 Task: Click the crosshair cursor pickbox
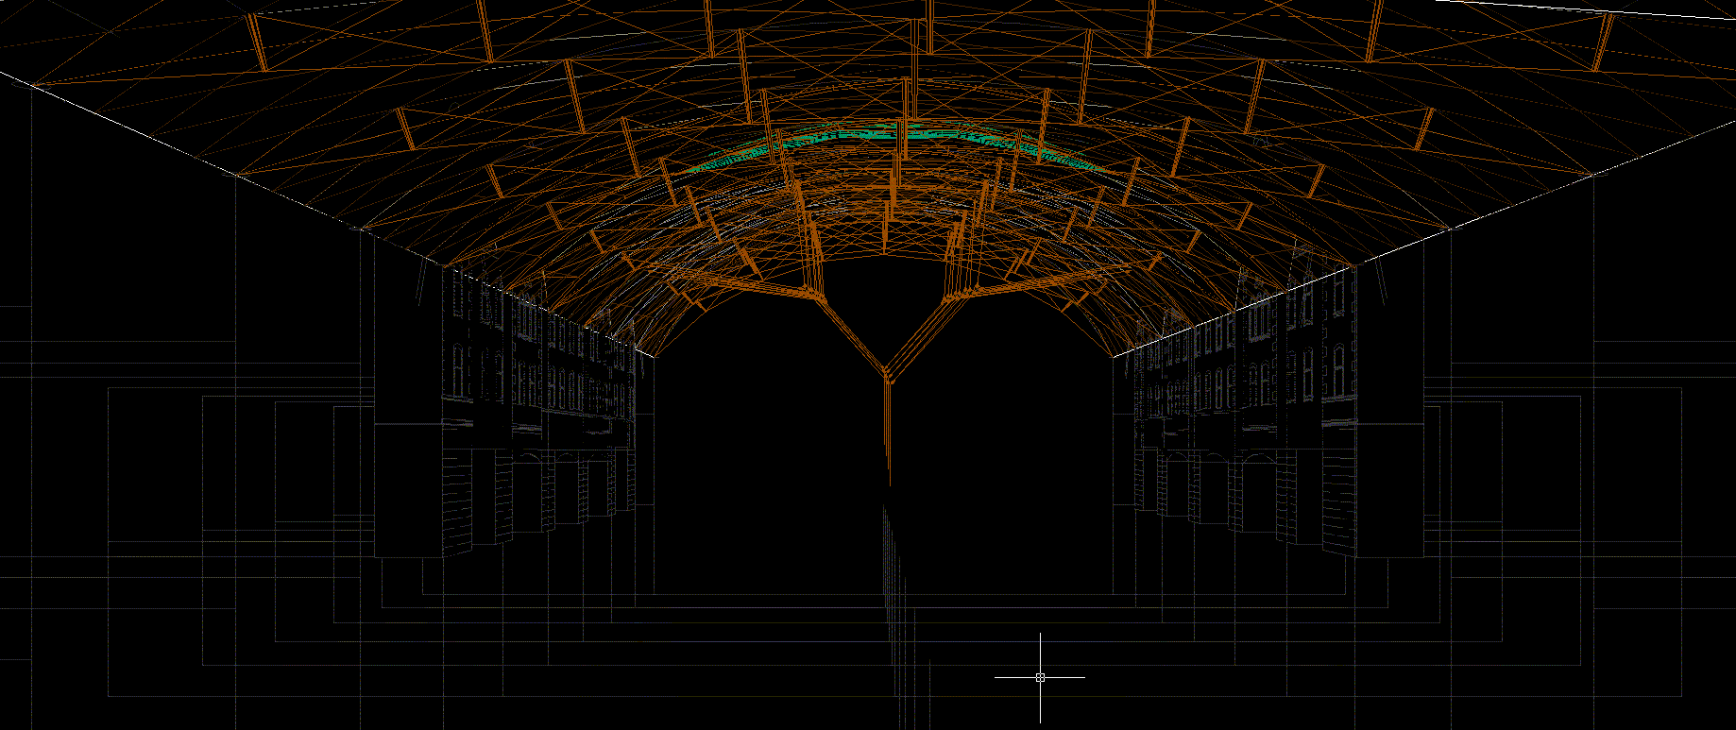click(1040, 677)
